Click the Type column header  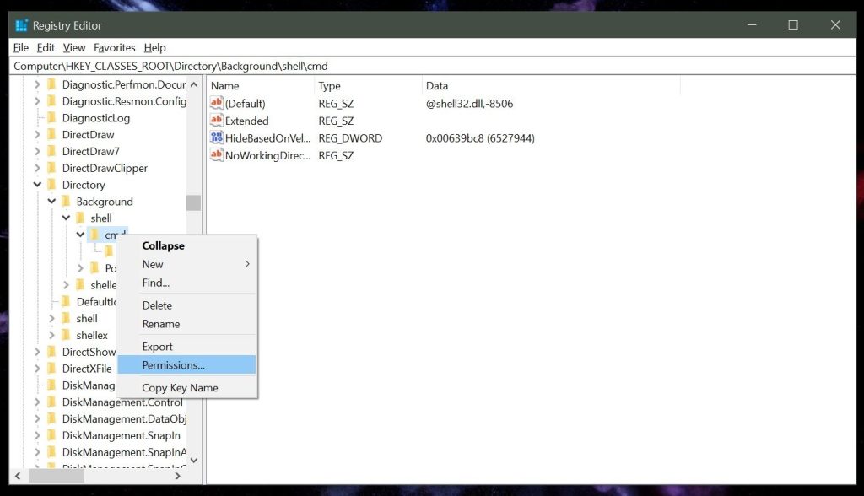(x=368, y=86)
